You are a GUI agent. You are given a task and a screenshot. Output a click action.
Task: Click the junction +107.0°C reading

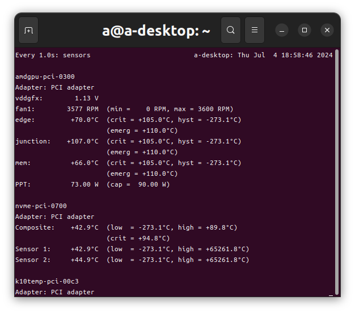coord(83,141)
